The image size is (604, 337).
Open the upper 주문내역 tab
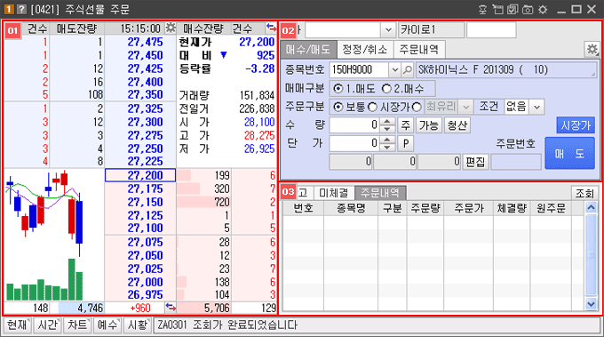coord(419,50)
